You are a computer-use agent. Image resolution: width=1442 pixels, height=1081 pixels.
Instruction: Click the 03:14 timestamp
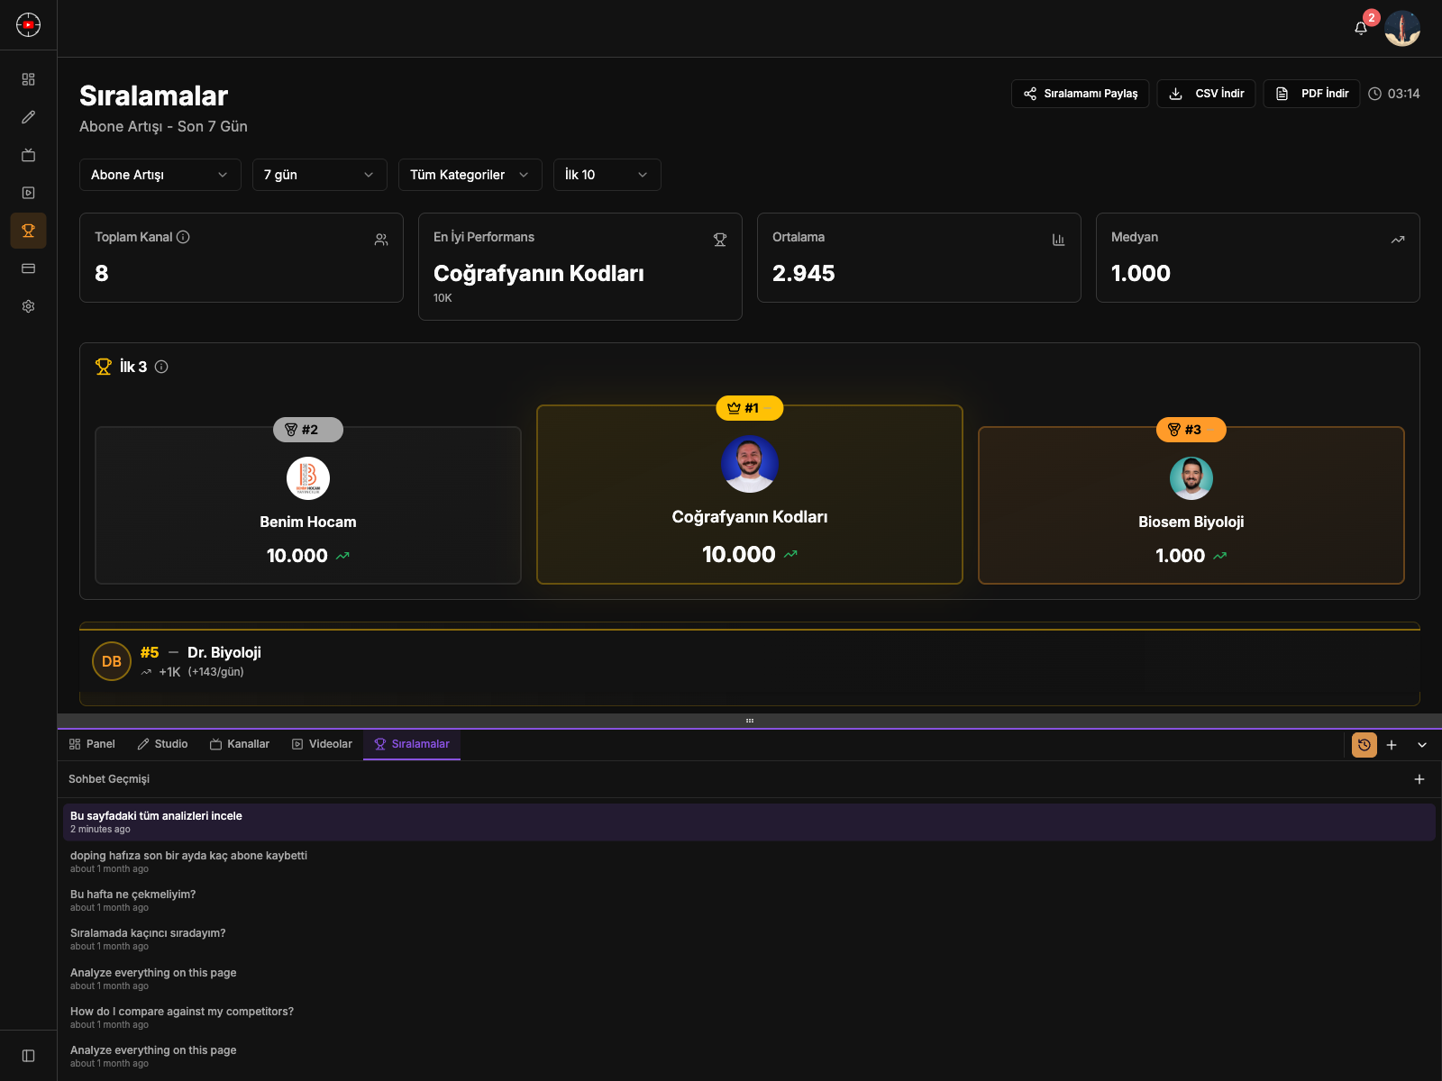tap(1403, 94)
